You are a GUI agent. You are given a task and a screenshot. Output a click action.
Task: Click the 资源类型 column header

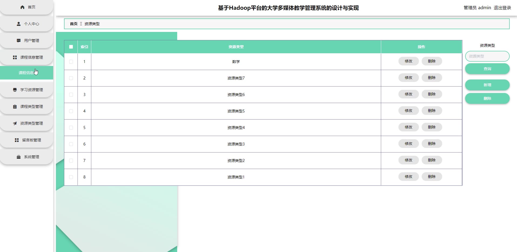[236, 47]
